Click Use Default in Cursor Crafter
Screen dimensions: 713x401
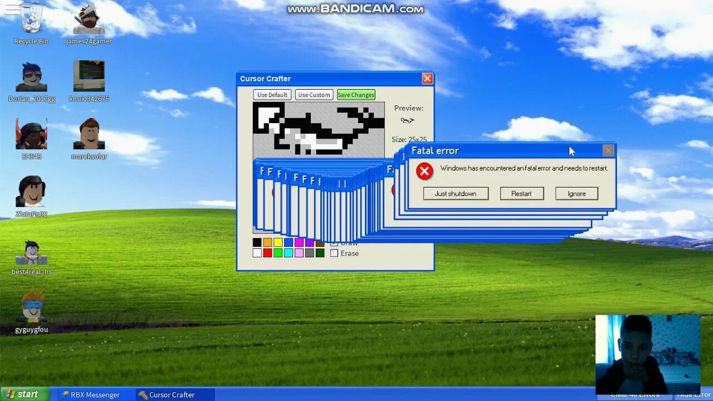[272, 95]
